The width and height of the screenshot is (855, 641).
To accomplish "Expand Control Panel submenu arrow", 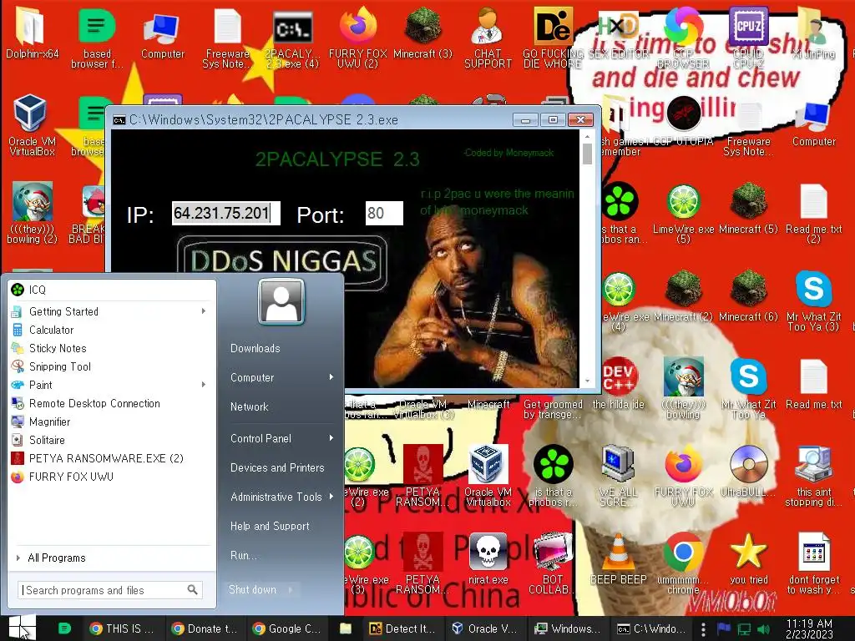I will (x=331, y=438).
